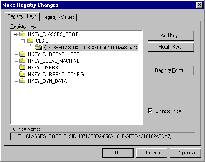The image size is (205, 162).
Task: Click the Full Key Name field
Action: point(103,136)
